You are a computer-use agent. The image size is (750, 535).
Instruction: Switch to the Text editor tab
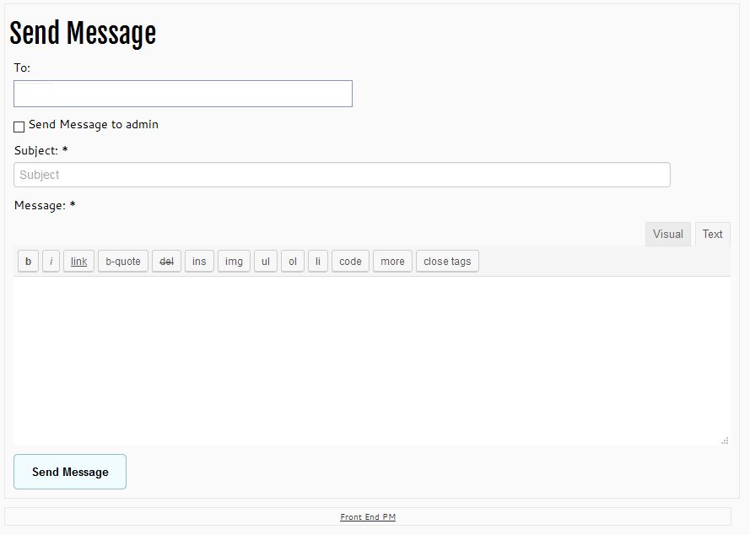pyautogui.click(x=712, y=235)
